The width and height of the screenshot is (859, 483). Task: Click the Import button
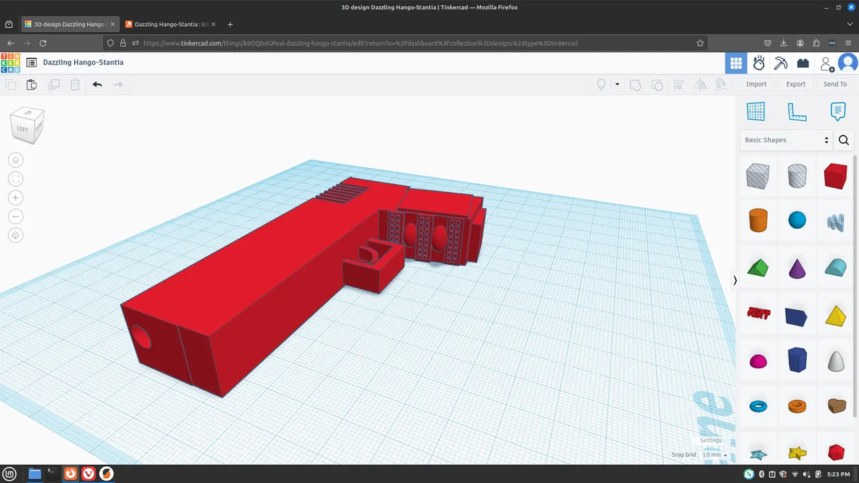pos(756,85)
